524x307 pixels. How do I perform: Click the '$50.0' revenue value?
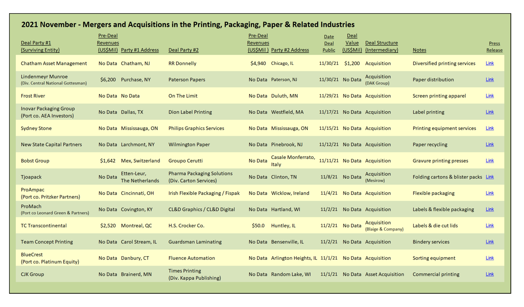tap(258, 226)
